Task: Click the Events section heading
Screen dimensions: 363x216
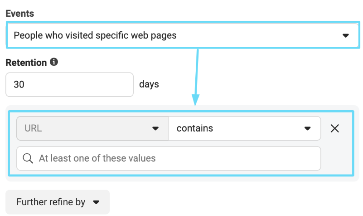Action: (20, 14)
